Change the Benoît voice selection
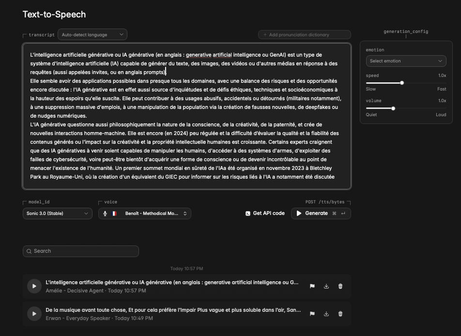 145,214
